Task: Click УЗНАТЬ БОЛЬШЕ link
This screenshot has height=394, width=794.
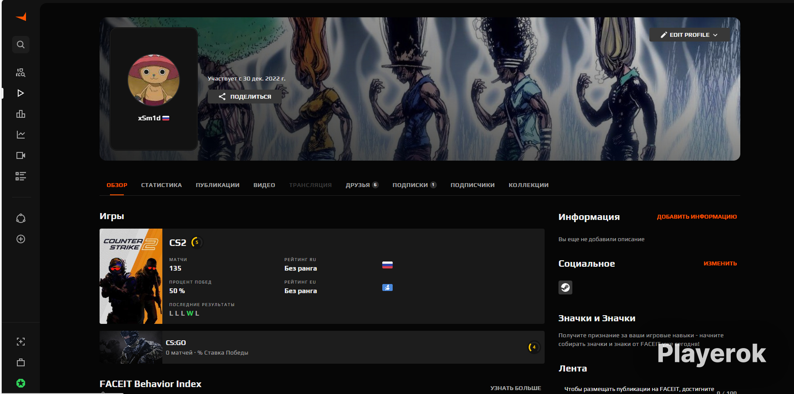Action: 516,388
